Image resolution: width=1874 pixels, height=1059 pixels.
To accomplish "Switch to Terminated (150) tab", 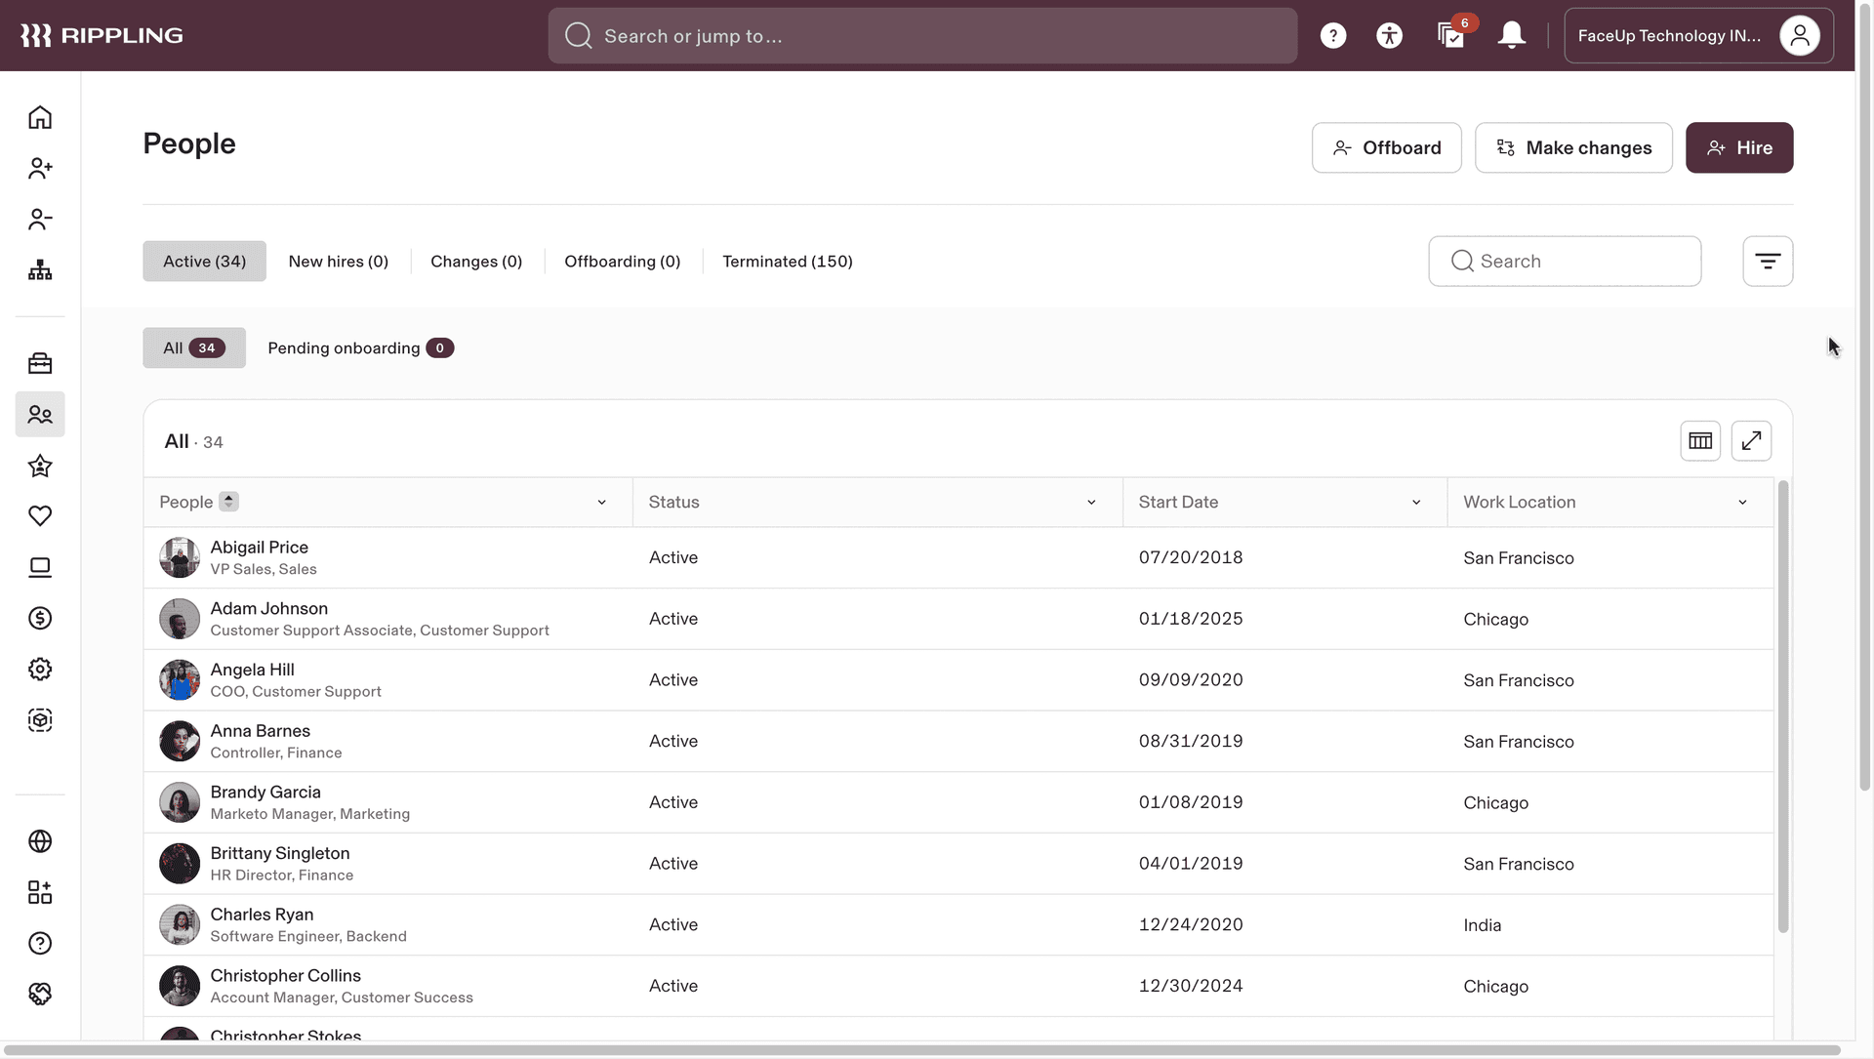I will [x=787, y=262].
